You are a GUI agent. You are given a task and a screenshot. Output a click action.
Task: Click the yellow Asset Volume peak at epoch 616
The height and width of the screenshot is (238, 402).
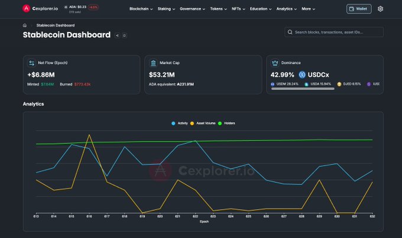pyautogui.click(x=89, y=135)
